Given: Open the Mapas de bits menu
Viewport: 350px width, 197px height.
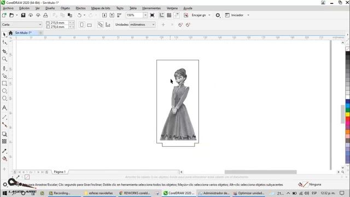Looking at the screenshot, I should [x=101, y=8].
